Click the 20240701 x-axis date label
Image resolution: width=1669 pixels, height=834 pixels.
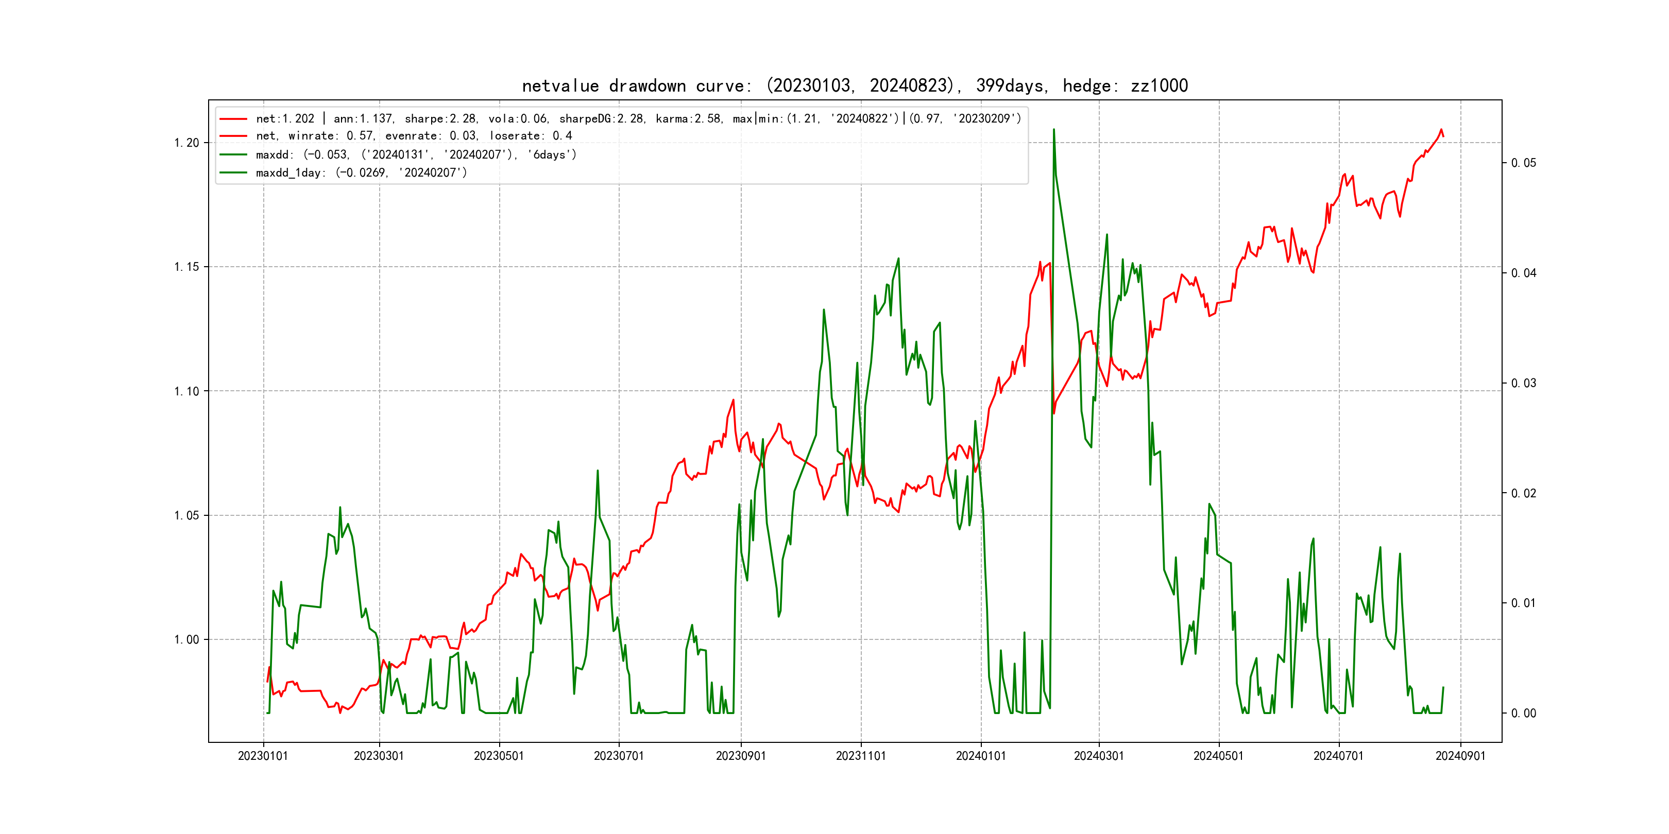[1339, 756]
